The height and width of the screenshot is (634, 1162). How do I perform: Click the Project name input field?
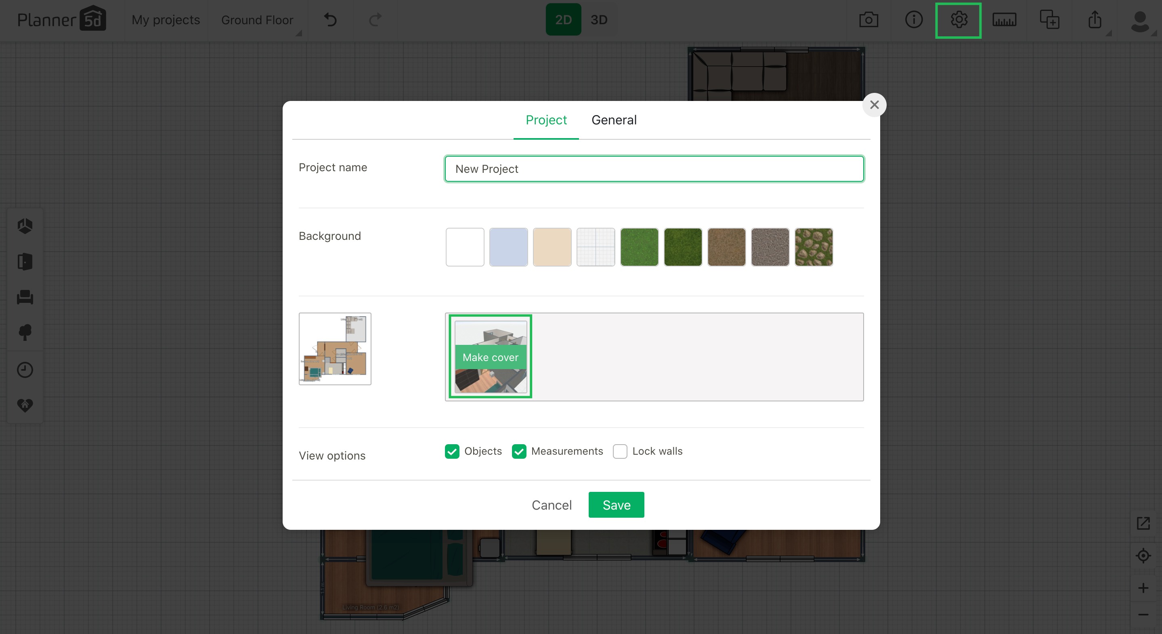tap(654, 169)
